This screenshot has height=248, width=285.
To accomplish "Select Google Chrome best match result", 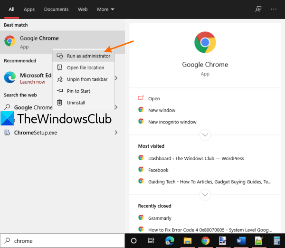I will [x=62, y=42].
